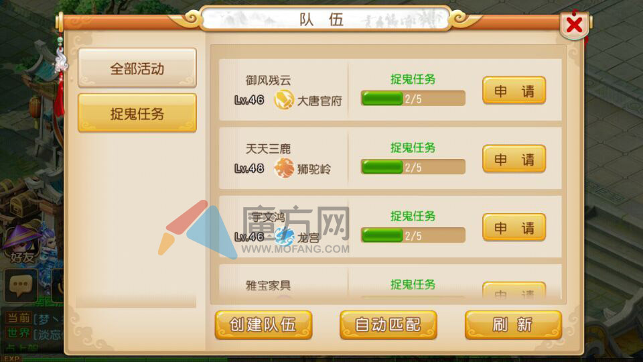Apply to 天天三鹿's team with 申请
The height and width of the screenshot is (362, 643).
coord(514,159)
